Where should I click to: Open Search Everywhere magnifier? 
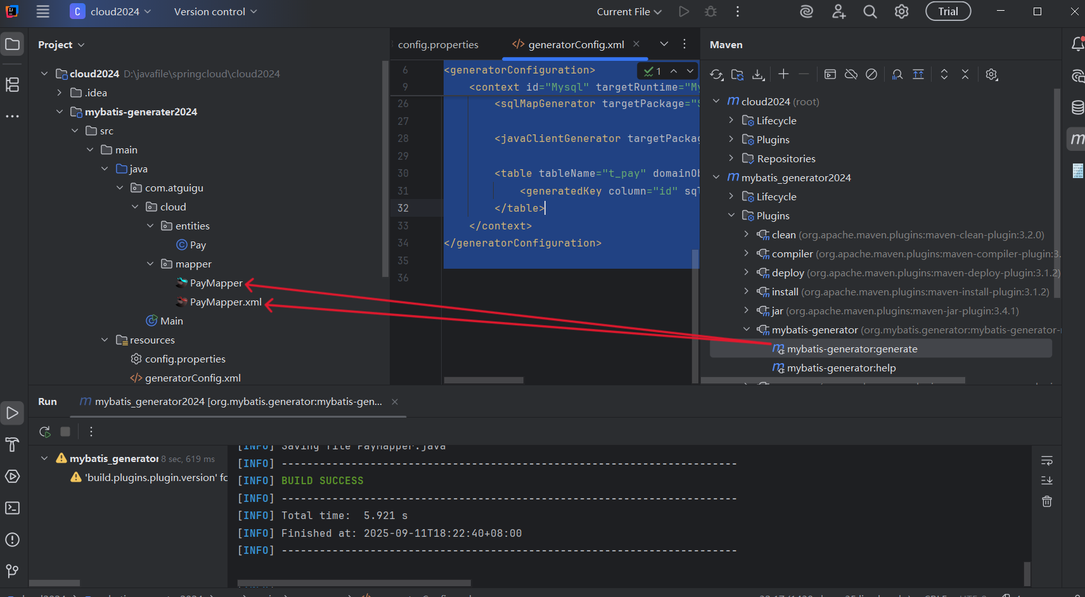coord(870,11)
